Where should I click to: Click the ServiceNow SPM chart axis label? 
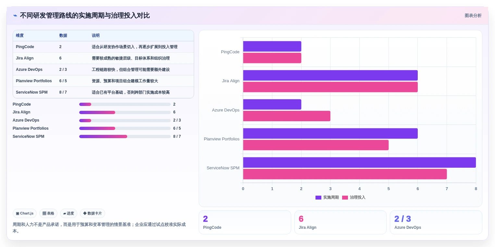coord(223,168)
